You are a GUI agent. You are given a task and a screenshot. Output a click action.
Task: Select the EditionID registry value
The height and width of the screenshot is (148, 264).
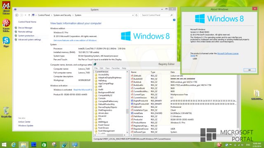137,107
